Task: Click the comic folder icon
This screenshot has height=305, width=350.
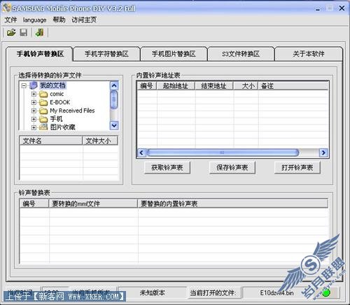Action: [43, 94]
